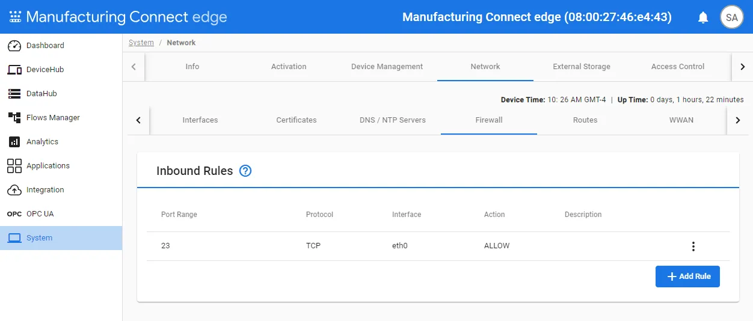Switch to the Activation tab
This screenshot has width=753, height=321.
(x=289, y=67)
